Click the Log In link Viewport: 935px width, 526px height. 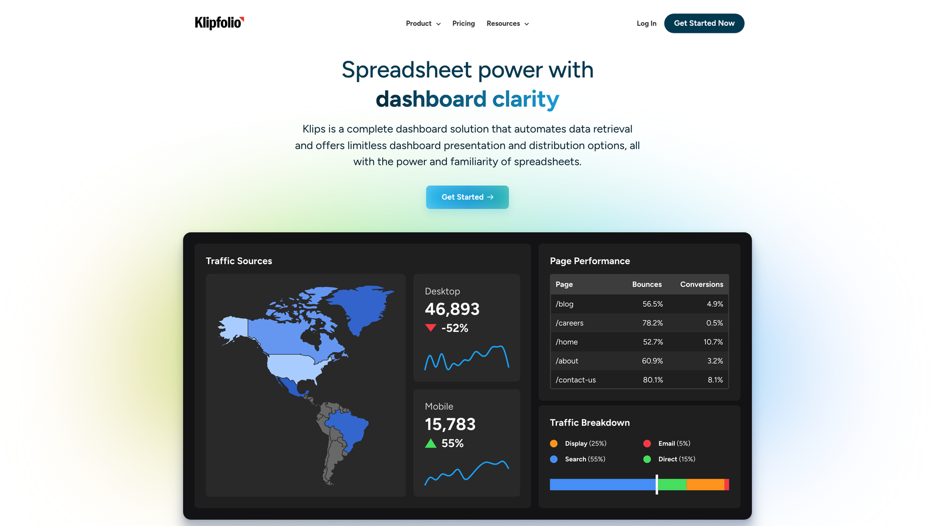pyautogui.click(x=646, y=23)
